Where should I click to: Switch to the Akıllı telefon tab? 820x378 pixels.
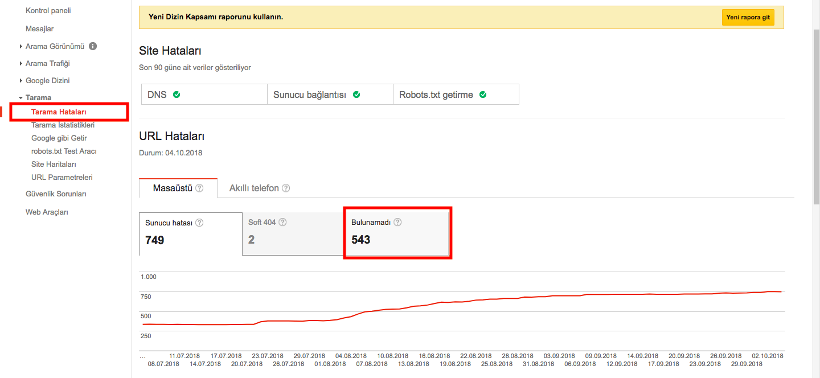tap(260, 188)
